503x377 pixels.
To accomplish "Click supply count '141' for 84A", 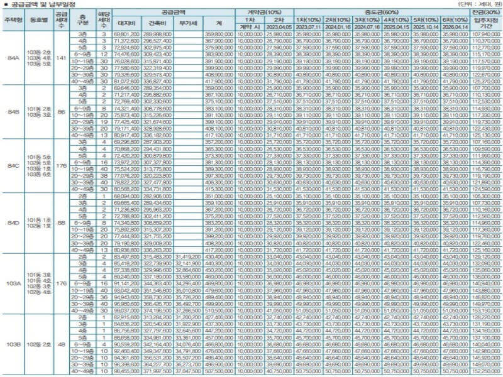I will click(x=61, y=58).
